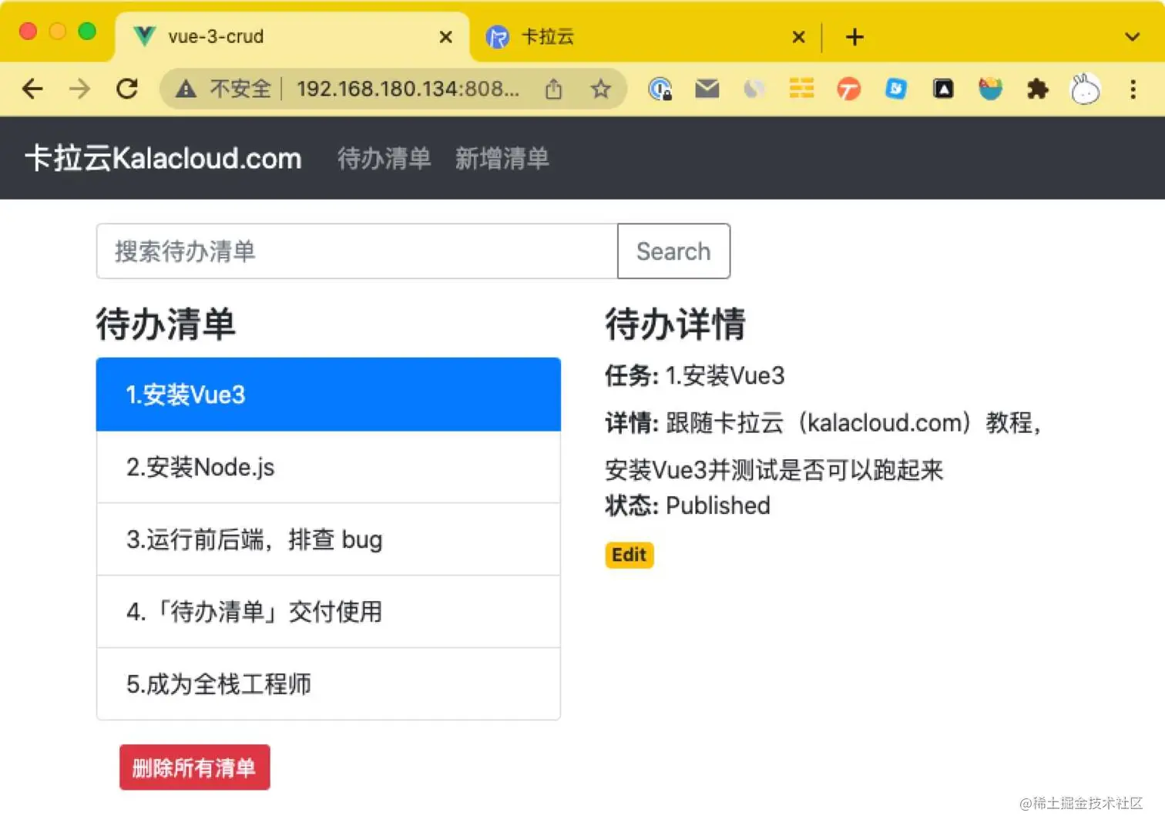Image resolution: width=1165 pixels, height=833 pixels.
Task: Select list item 3.运行前后端，排查 bug
Action: pyautogui.click(x=328, y=539)
